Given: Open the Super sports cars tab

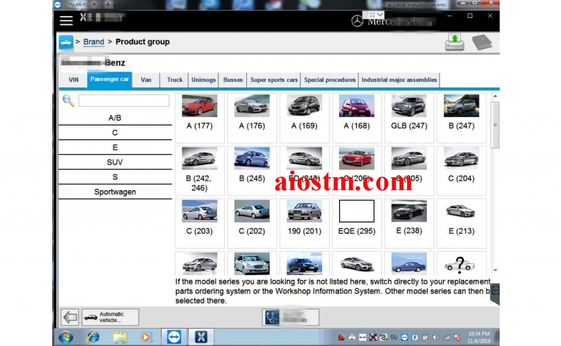Looking at the screenshot, I should (x=273, y=79).
